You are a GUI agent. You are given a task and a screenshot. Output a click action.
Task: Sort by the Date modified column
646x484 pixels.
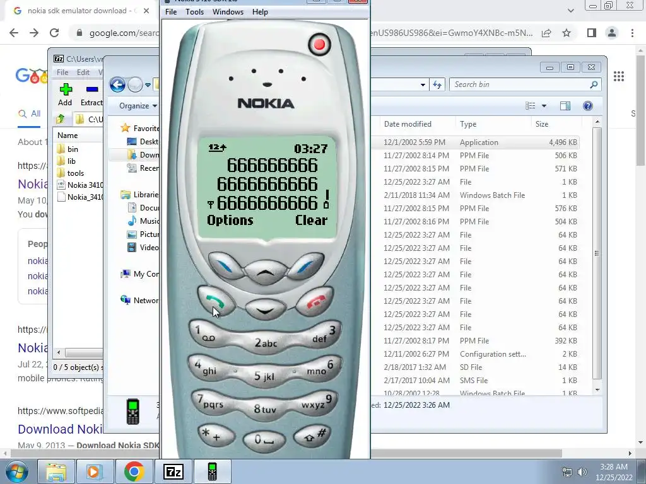click(408, 124)
